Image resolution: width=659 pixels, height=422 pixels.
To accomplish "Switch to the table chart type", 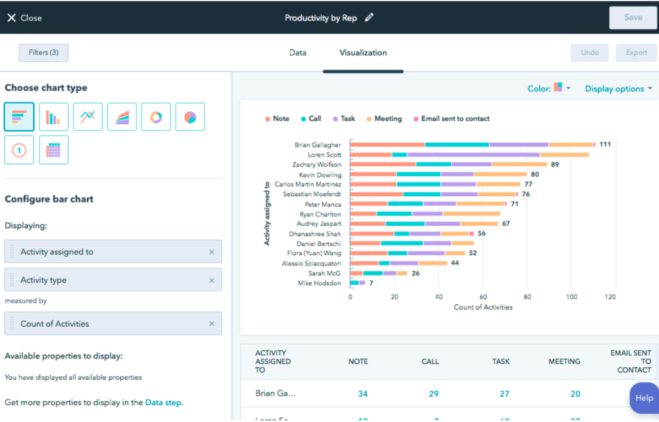I will coord(53,150).
